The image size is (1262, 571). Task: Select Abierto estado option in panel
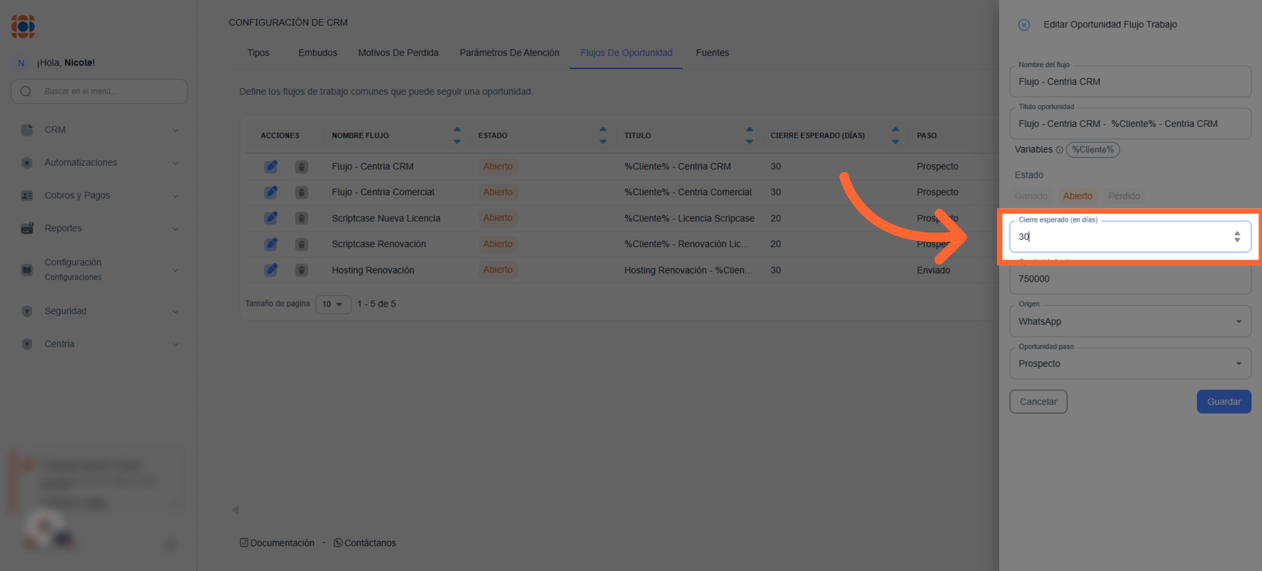pyautogui.click(x=1077, y=196)
